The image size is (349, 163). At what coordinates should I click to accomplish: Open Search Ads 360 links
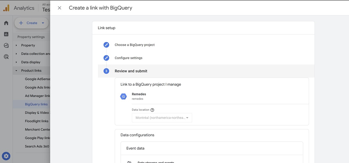37,146
